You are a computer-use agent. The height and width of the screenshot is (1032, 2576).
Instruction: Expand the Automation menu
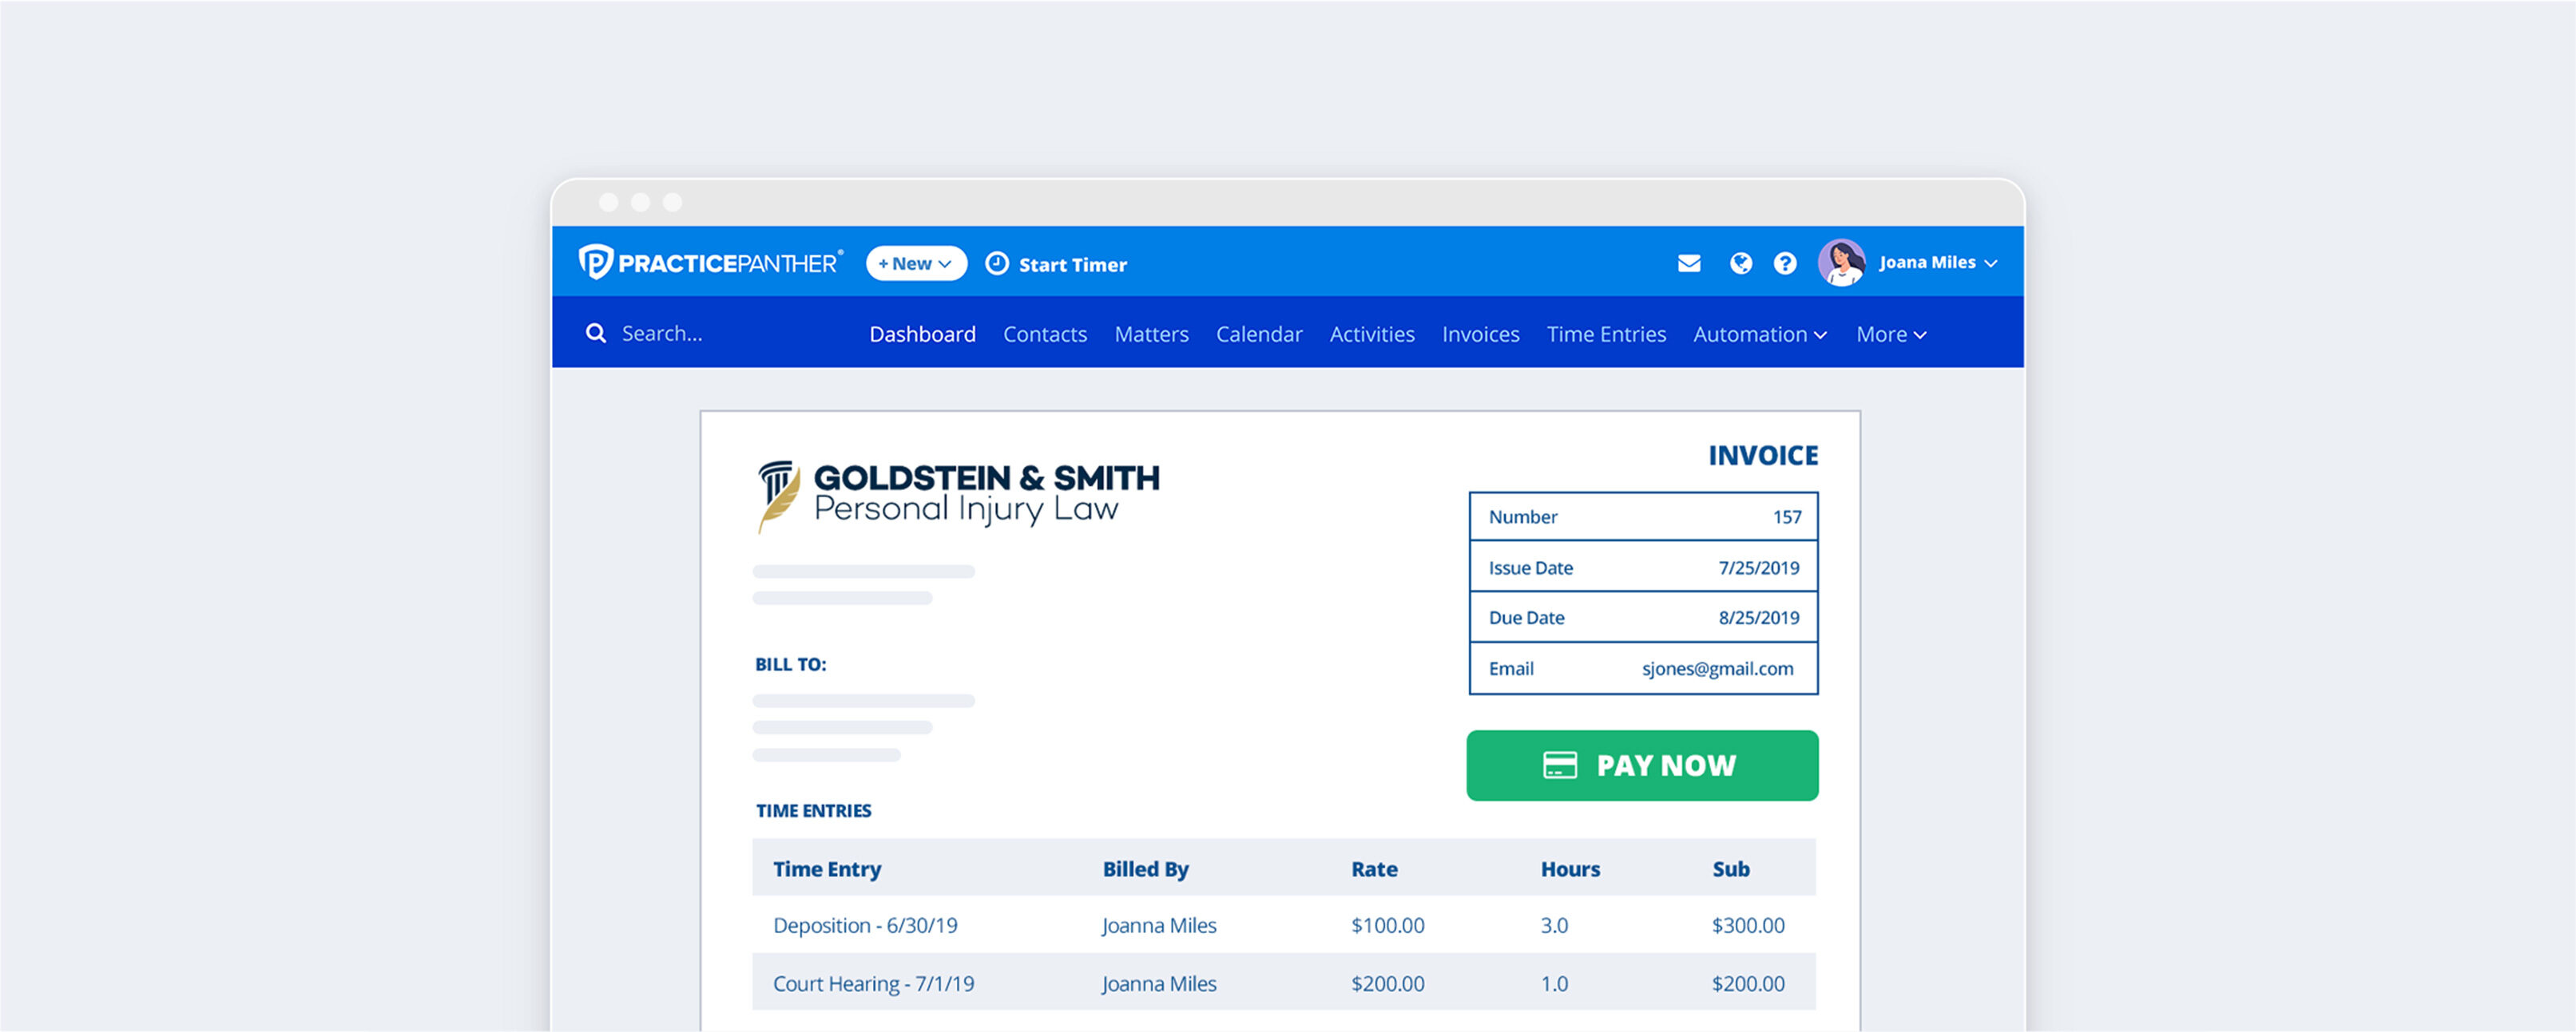point(1760,334)
